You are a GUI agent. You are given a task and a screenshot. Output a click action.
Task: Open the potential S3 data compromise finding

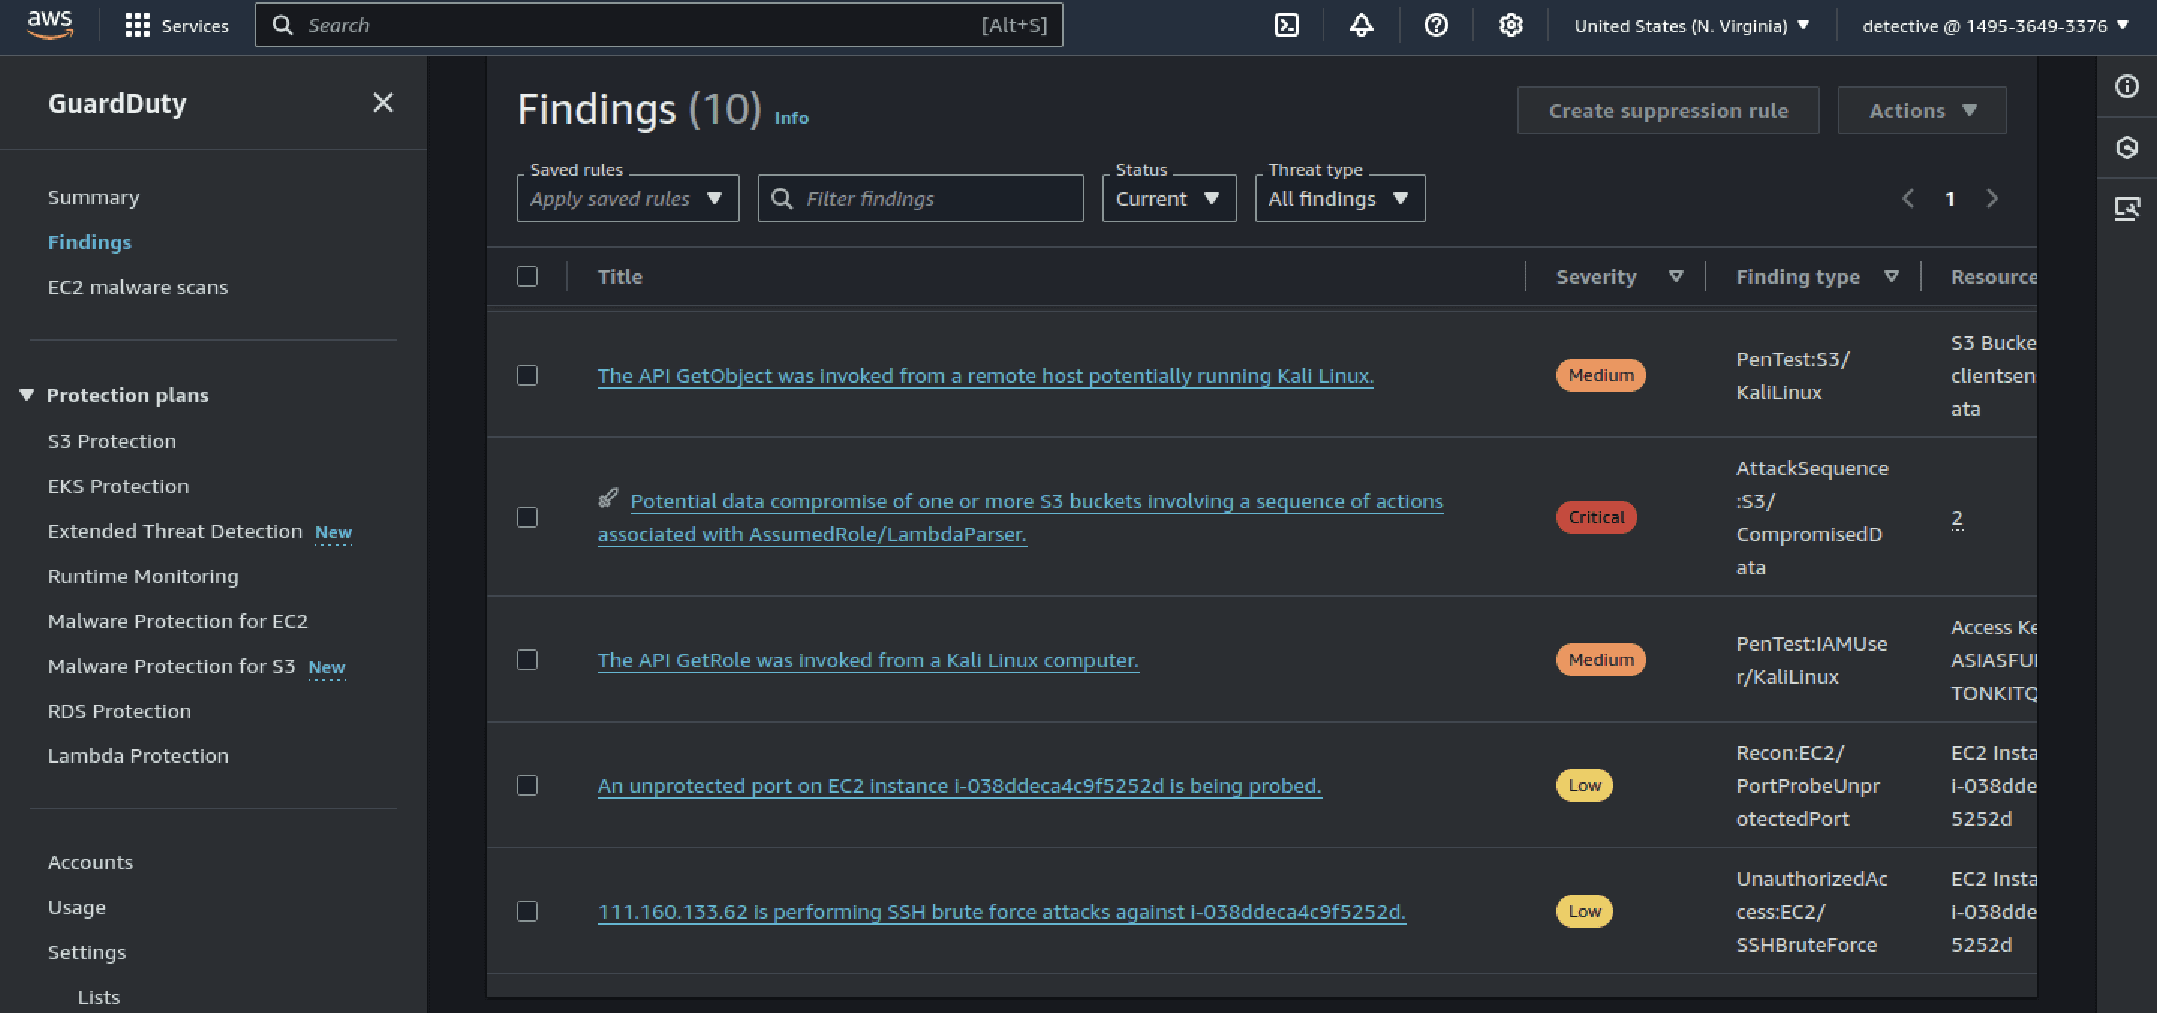point(1020,517)
